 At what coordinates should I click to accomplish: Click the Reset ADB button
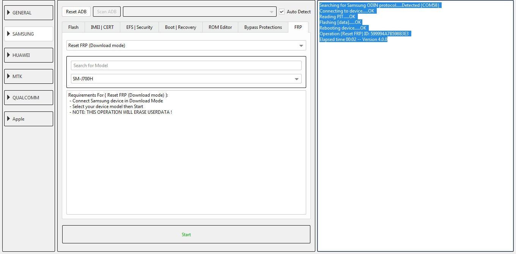(76, 12)
